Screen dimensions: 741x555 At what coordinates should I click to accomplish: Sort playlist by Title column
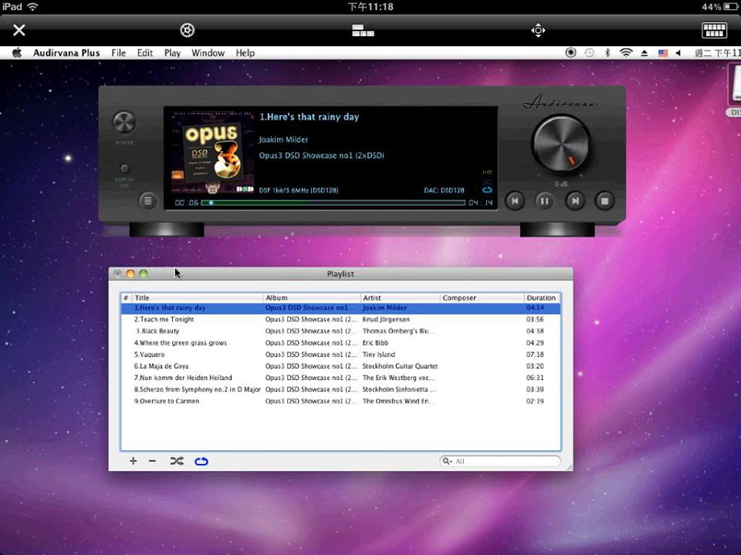point(197,298)
